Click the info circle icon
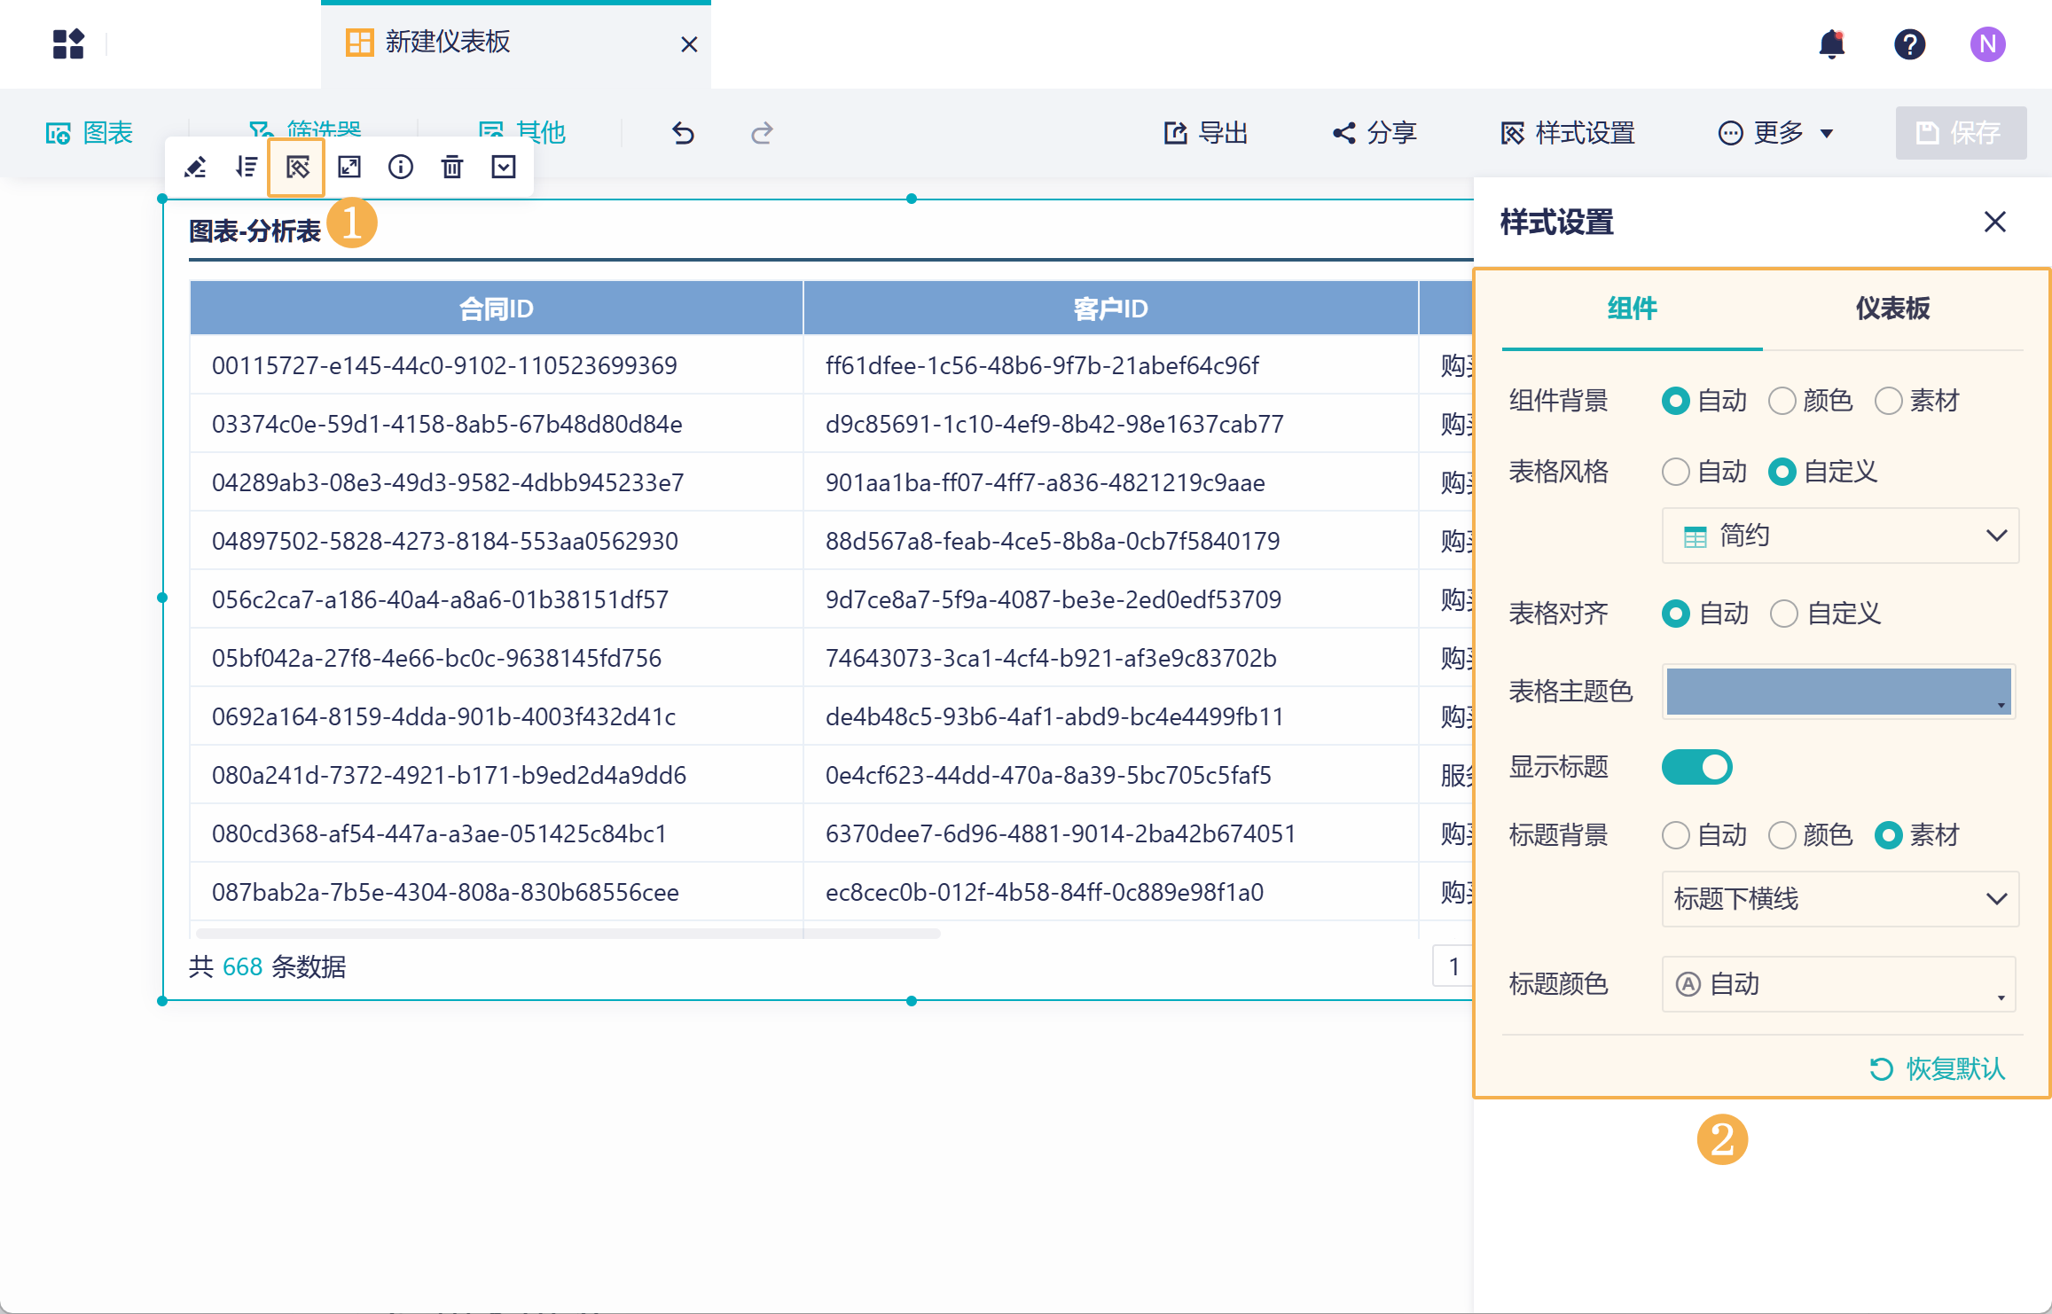 click(401, 167)
